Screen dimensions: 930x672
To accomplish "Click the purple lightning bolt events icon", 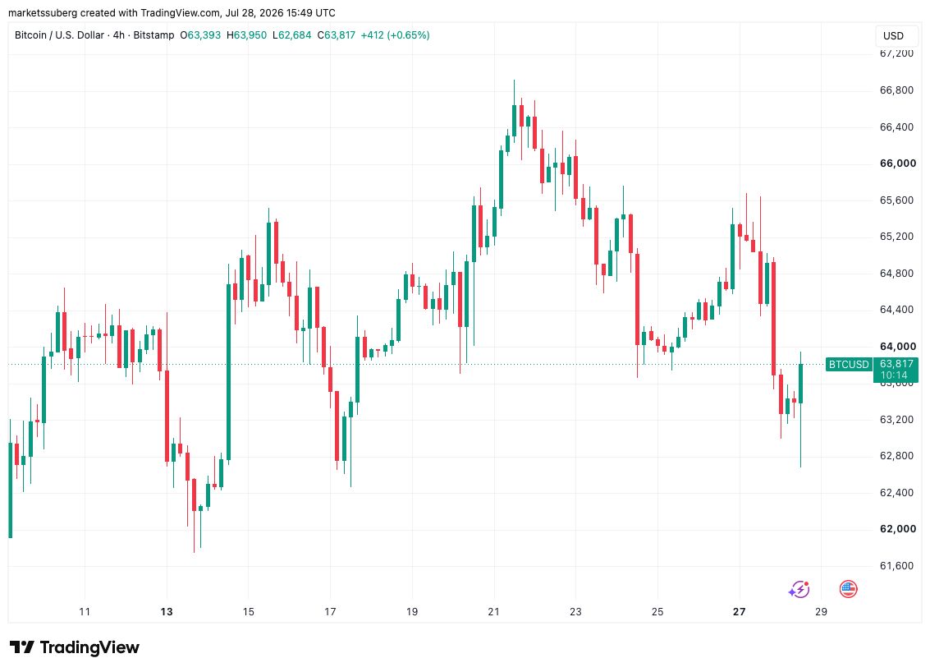I will pos(799,590).
